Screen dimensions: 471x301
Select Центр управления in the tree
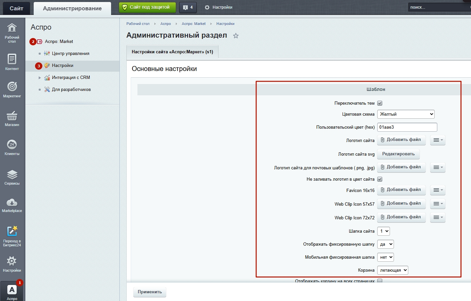click(71, 54)
